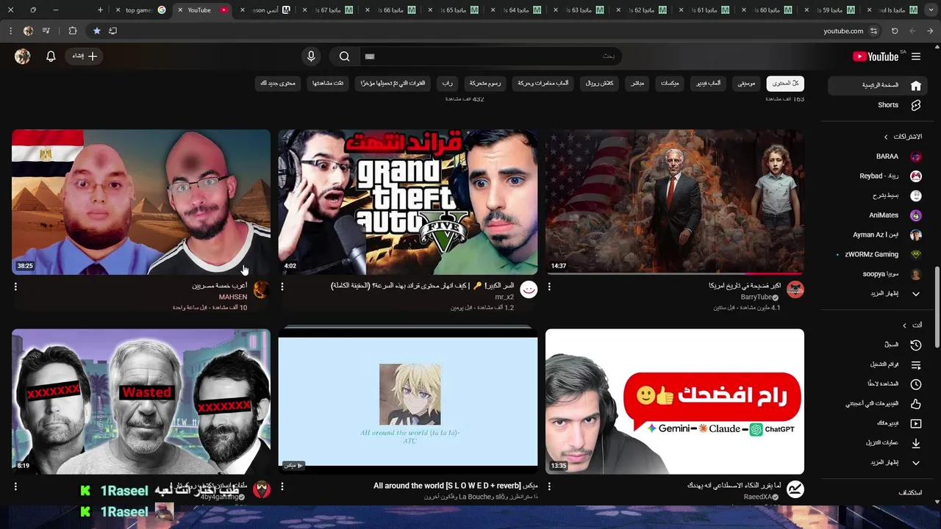Open the BarryTube video thumbnail 14:37
This screenshot has height=529, width=941.
[674, 202]
